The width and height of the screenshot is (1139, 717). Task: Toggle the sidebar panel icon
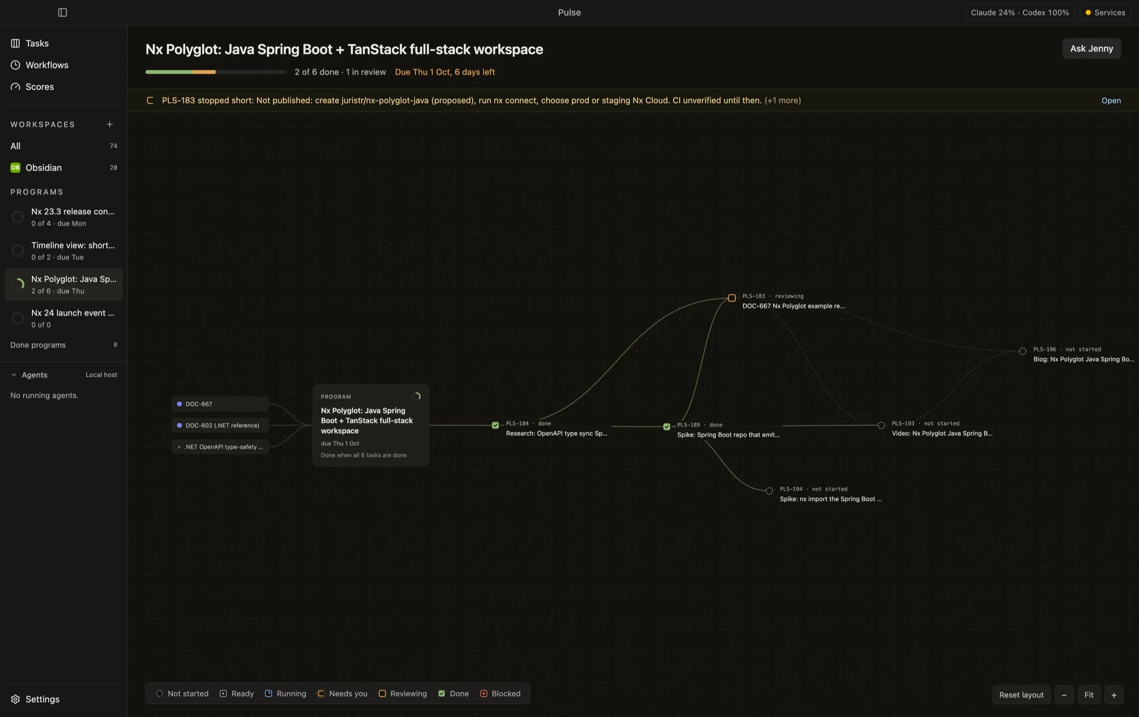(62, 12)
